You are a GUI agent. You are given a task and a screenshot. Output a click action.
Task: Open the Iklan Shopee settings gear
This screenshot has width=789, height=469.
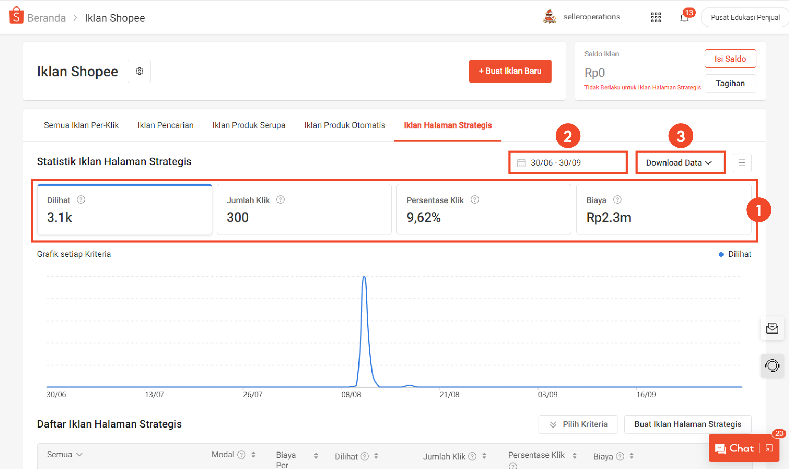coord(139,71)
